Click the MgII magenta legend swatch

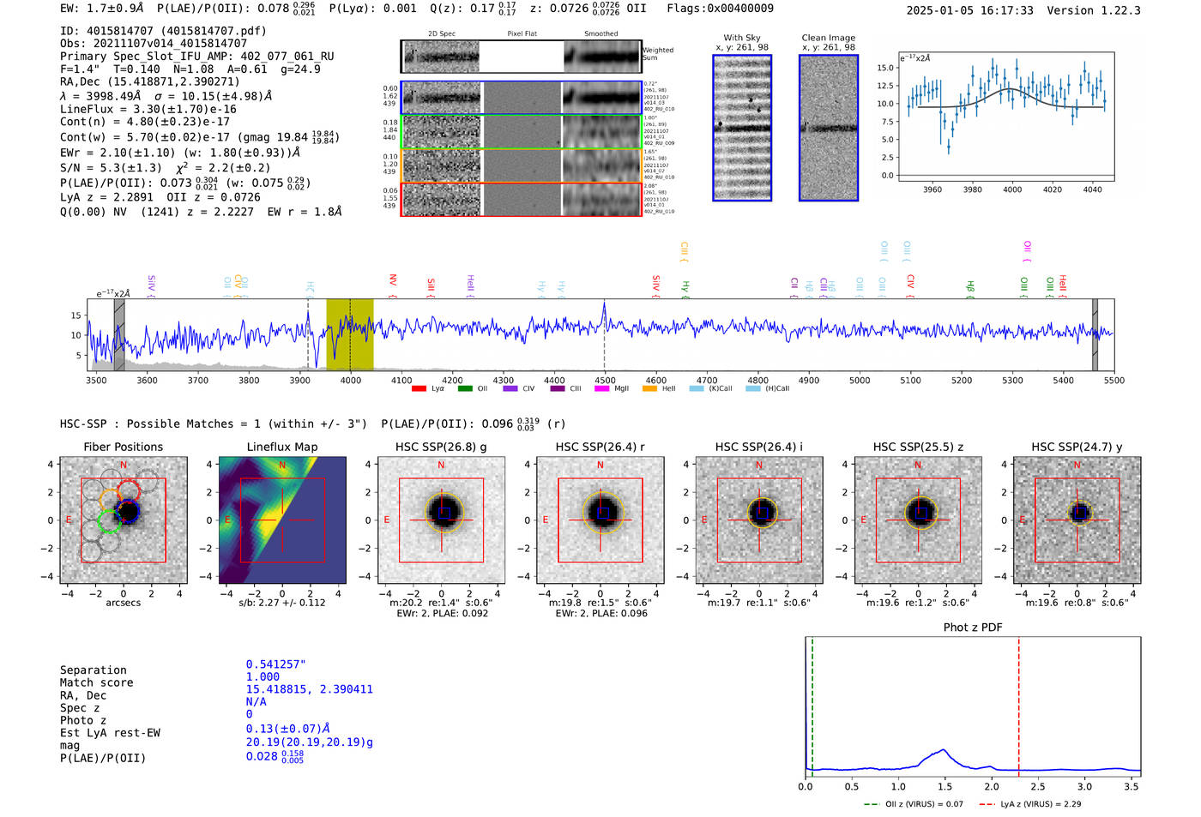(x=602, y=389)
